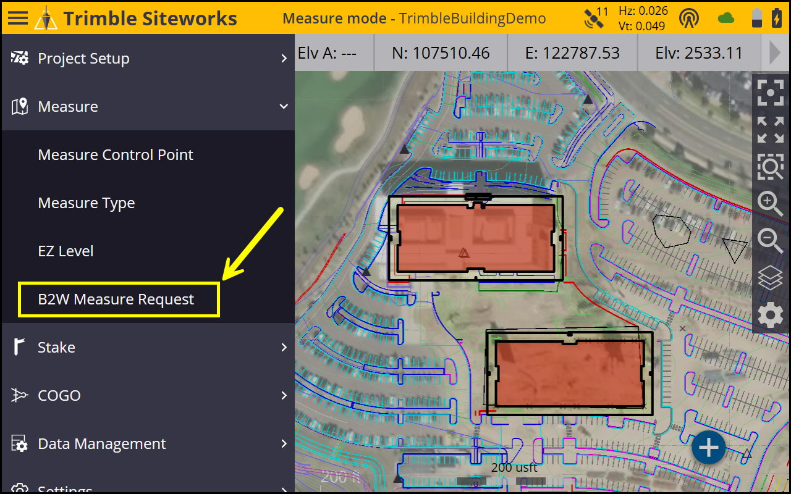Image resolution: width=791 pixels, height=494 pixels.
Task: Tap the blue plus button
Action: pyautogui.click(x=708, y=448)
